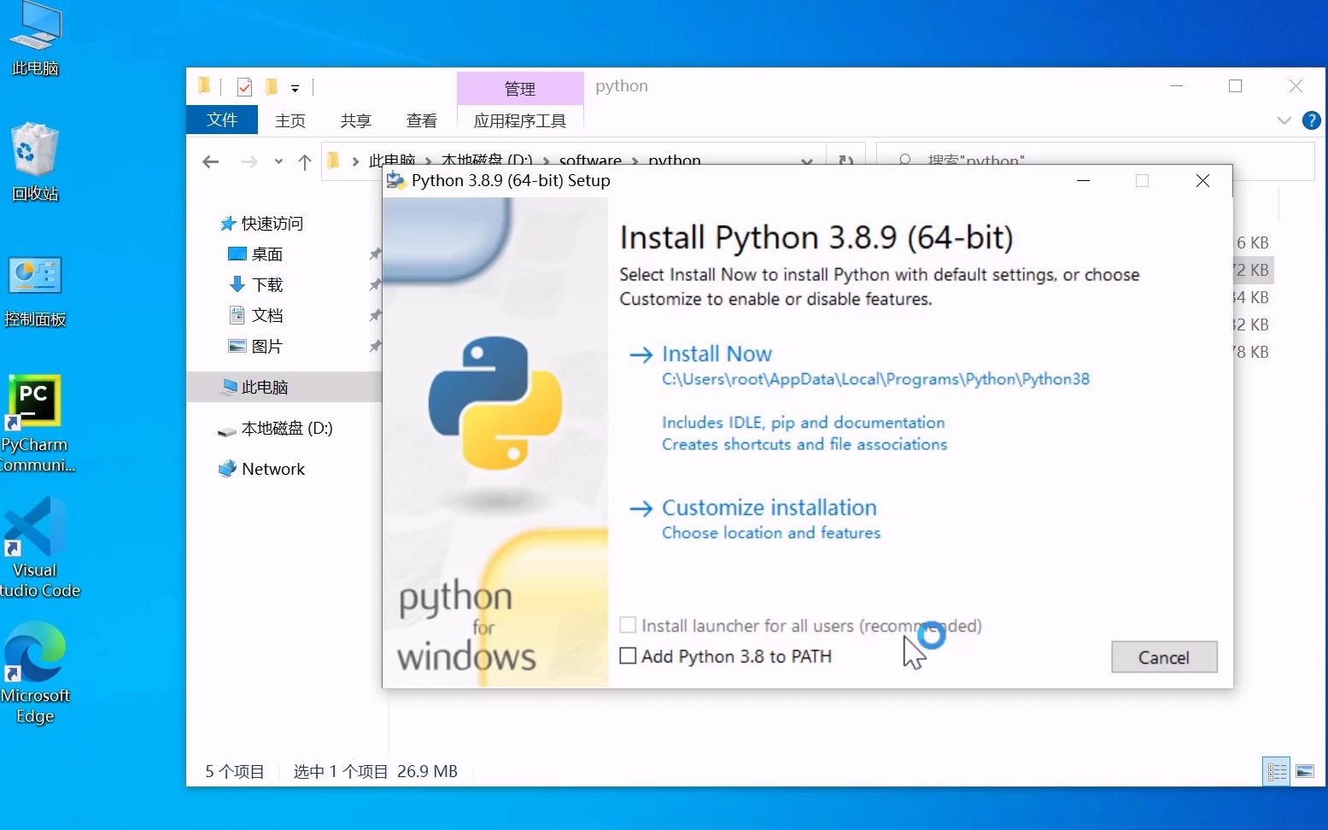Expand the address bar history dropdown
Viewport: 1328px width, 830px height.
point(806,161)
